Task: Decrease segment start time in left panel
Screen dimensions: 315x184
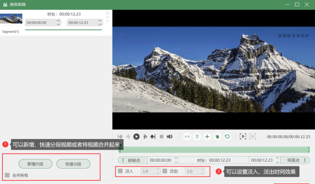Action: point(58,24)
